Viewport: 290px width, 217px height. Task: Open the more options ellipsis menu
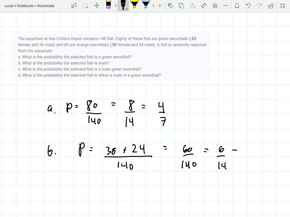point(226,6)
